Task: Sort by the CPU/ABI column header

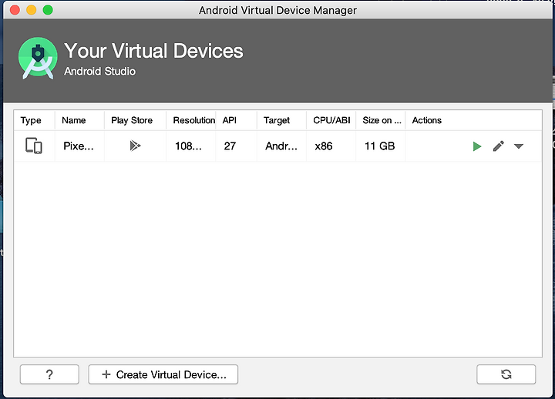Action: 331,120
